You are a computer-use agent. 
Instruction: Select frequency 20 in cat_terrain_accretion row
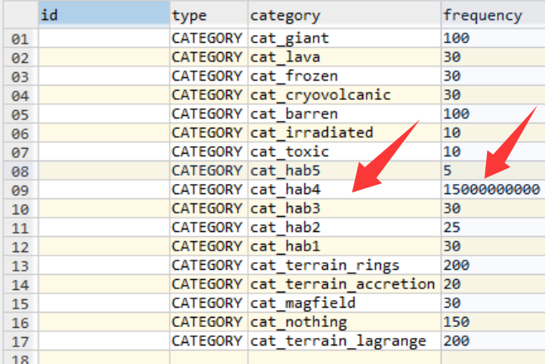493,284
